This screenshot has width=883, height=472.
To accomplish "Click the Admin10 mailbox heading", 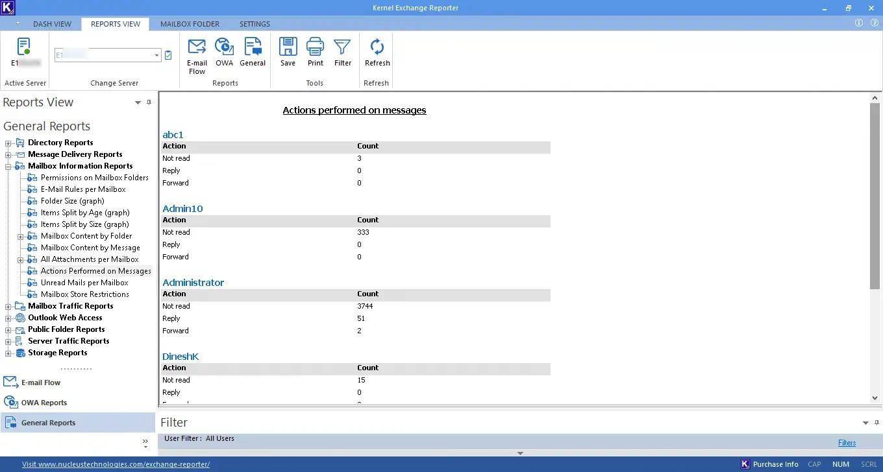I will 182,209.
